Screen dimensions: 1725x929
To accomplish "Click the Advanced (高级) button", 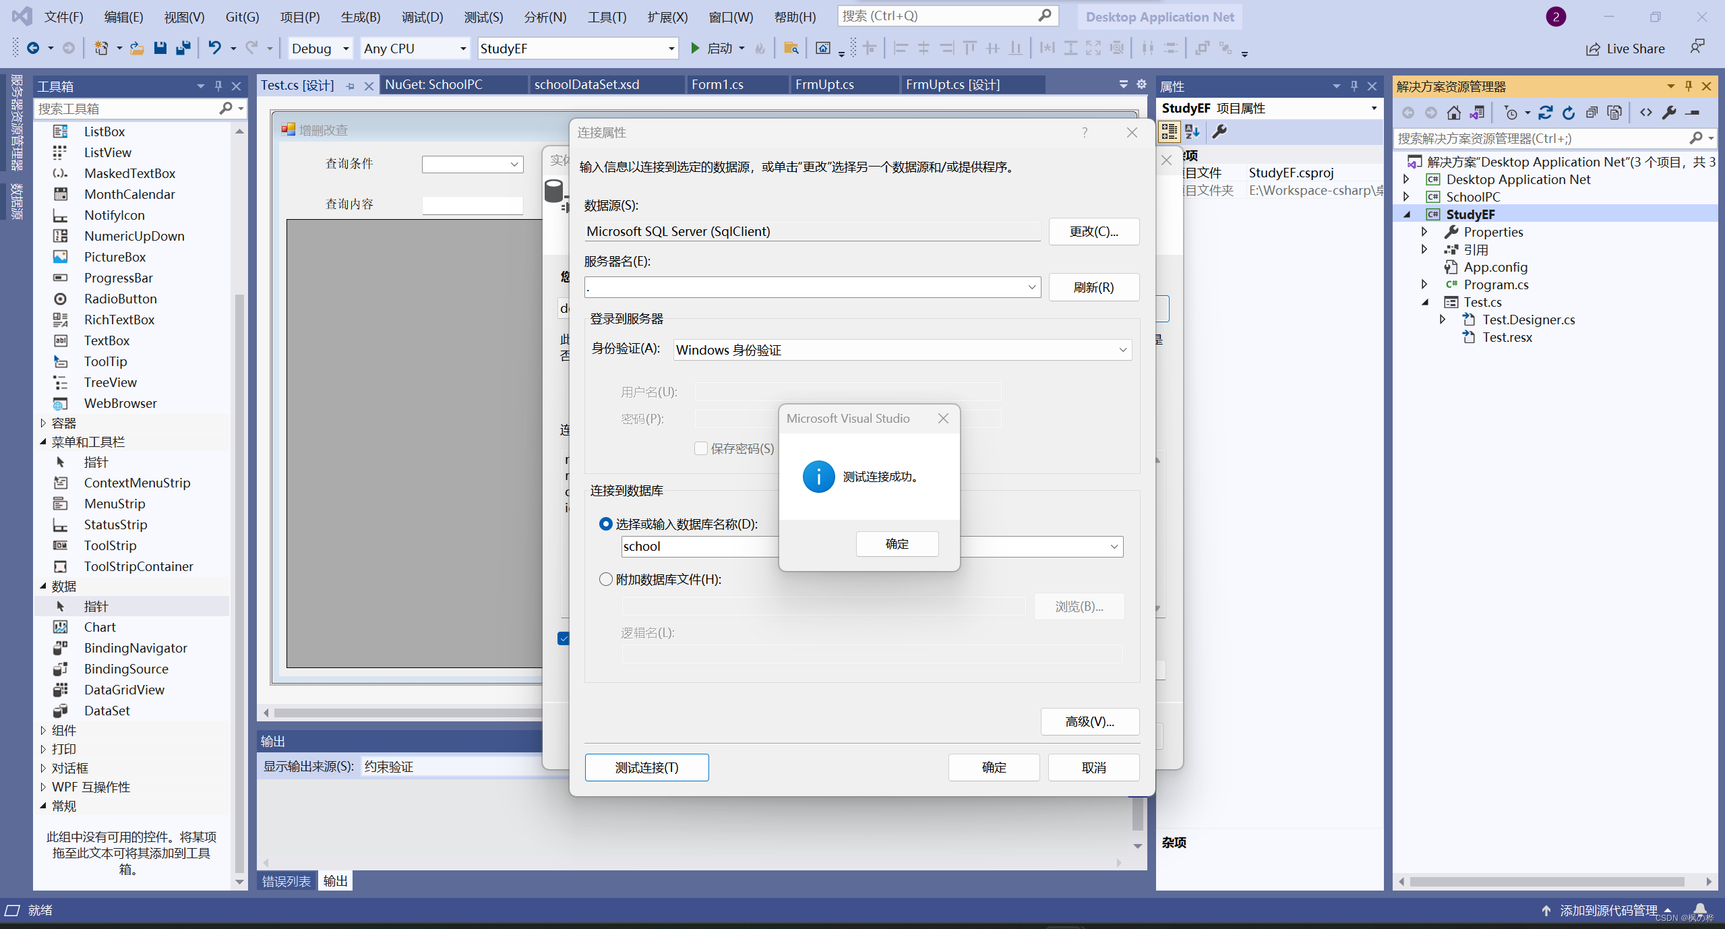I will click(1089, 721).
